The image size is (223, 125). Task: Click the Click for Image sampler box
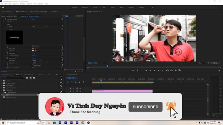(15, 37)
